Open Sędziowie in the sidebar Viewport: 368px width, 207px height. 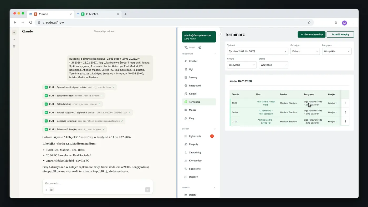[x=199, y=169]
